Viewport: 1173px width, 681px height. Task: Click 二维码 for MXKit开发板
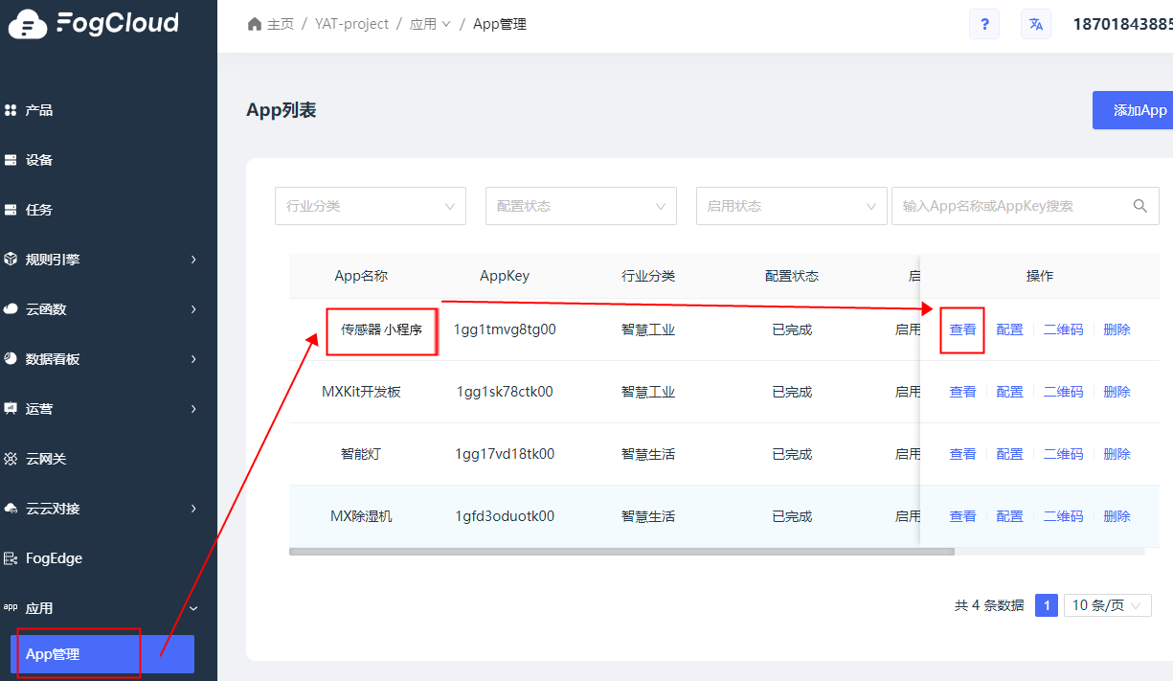coord(1063,392)
